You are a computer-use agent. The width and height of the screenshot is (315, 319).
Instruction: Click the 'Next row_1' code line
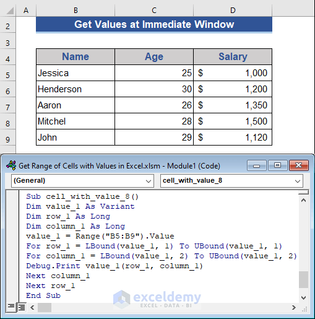coord(51,286)
